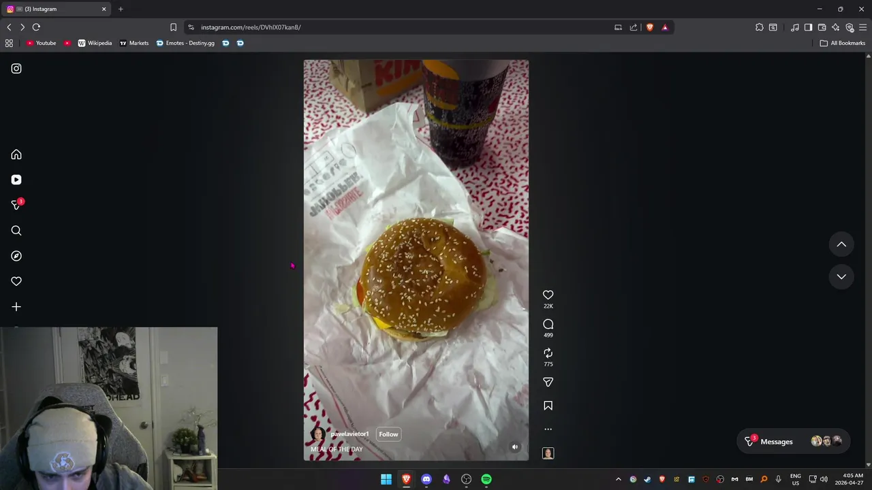Open more options ellipsis on reel
This screenshot has height=490, width=872.
[x=548, y=429]
